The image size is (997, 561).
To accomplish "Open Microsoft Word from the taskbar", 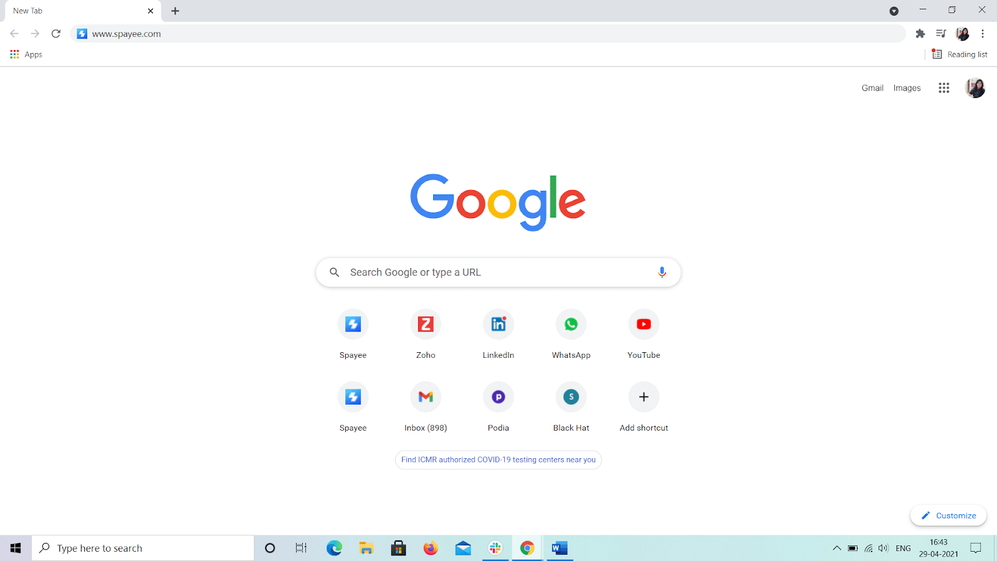I will point(560,549).
